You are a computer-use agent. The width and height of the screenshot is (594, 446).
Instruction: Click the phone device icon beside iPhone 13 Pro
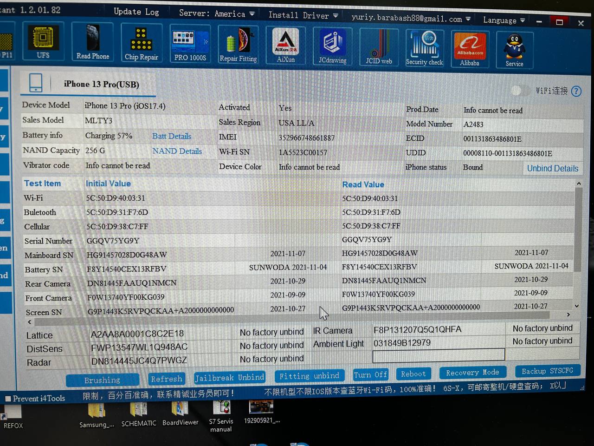36,83
